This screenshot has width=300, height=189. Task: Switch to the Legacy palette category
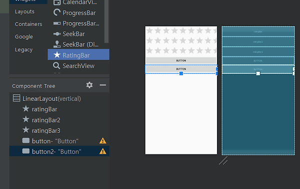tap(23, 49)
